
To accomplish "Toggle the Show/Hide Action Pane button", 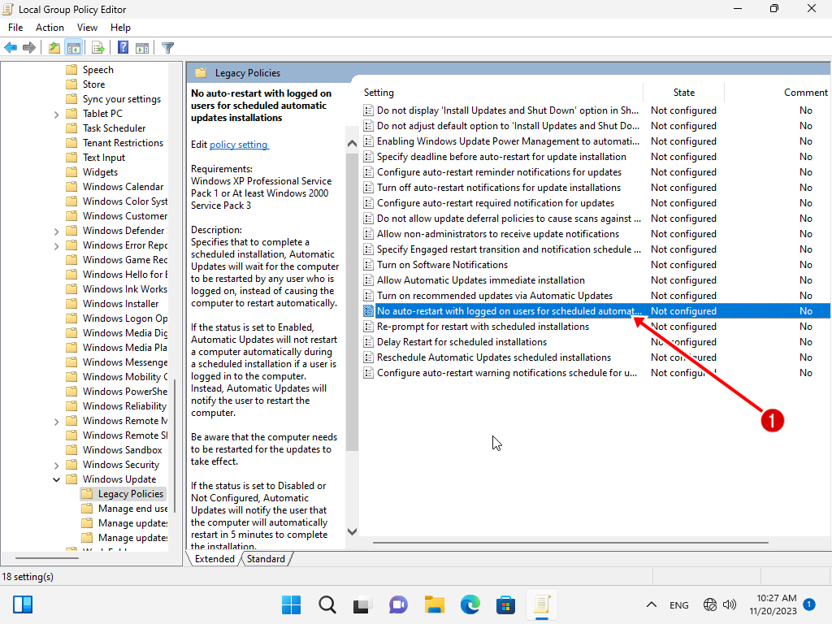I will 142,48.
